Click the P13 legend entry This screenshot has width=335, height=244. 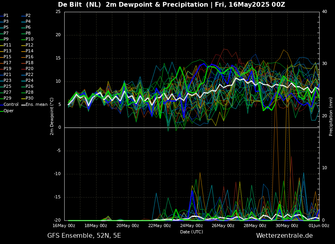pos(6,51)
